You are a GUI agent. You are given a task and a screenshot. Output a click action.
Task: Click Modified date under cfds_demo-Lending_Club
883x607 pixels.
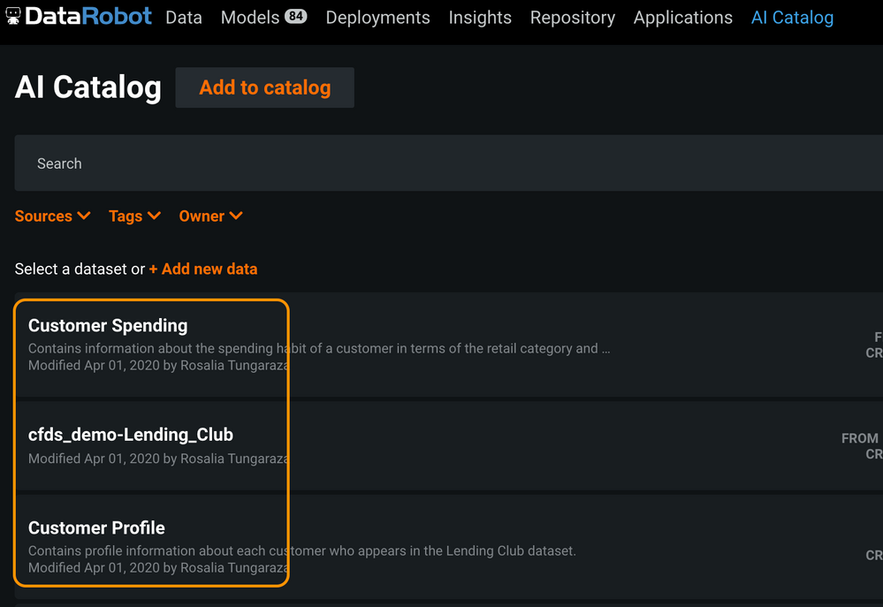click(x=159, y=459)
